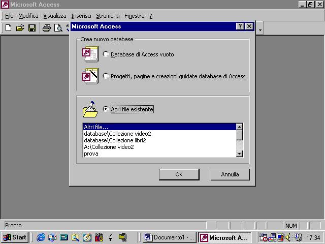Open the Inserisci menu

pyautogui.click(x=81, y=16)
